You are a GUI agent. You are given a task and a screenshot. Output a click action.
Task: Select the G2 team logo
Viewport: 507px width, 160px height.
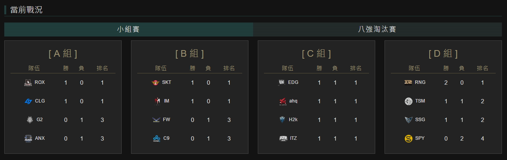coord(29,120)
